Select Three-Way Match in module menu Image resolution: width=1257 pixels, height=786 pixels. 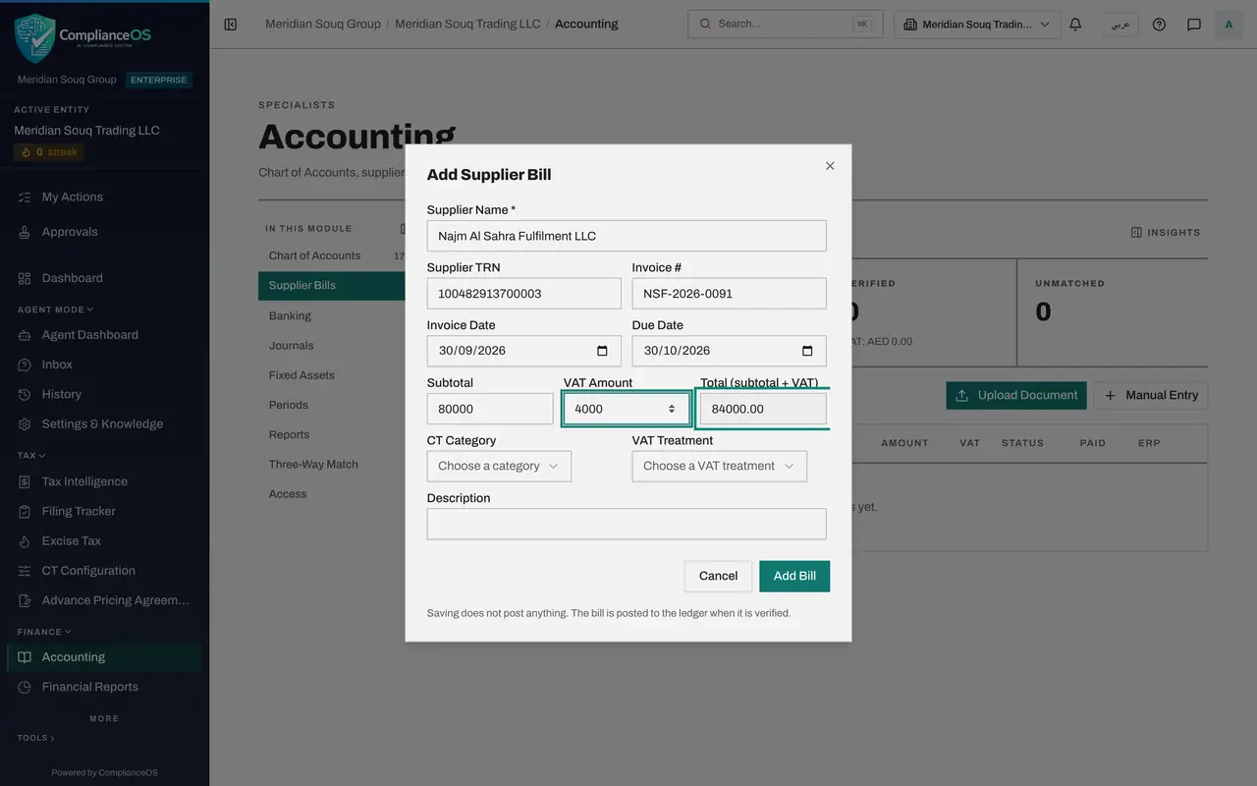pos(313,465)
